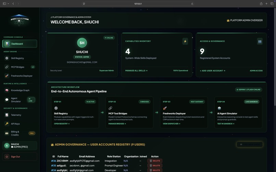Show the tab overview icon

(x=272, y=3)
